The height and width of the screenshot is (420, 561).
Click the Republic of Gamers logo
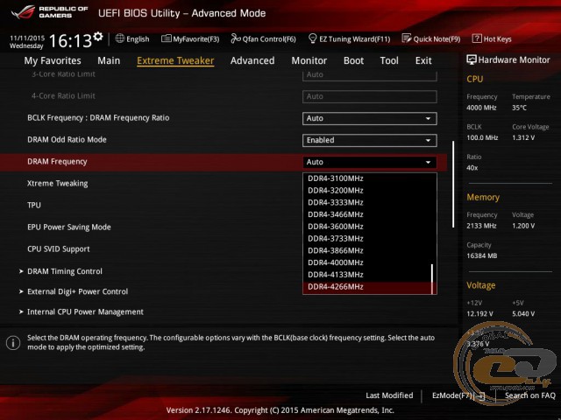click(49, 11)
